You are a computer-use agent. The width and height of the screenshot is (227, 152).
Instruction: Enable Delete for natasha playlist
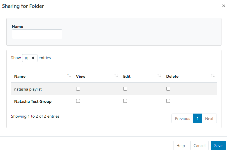168,89
